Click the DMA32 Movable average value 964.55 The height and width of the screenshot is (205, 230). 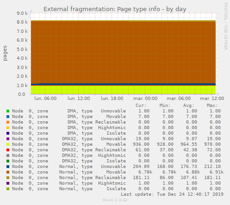click(x=189, y=144)
